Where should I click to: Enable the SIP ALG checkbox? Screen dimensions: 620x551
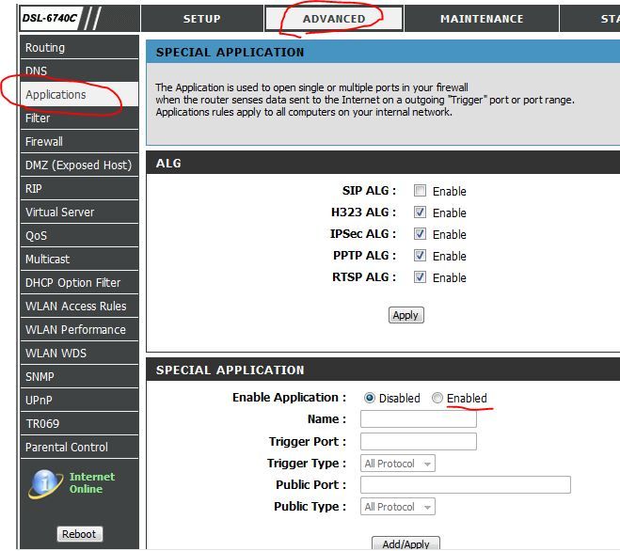coord(420,191)
